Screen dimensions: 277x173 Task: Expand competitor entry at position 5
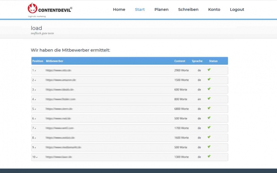(34, 109)
